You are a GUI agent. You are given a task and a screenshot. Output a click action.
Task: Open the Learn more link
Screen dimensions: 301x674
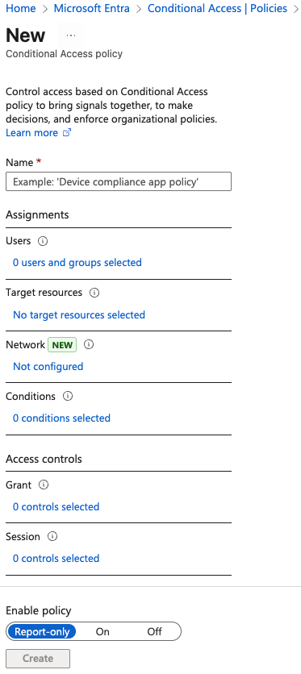click(x=31, y=133)
